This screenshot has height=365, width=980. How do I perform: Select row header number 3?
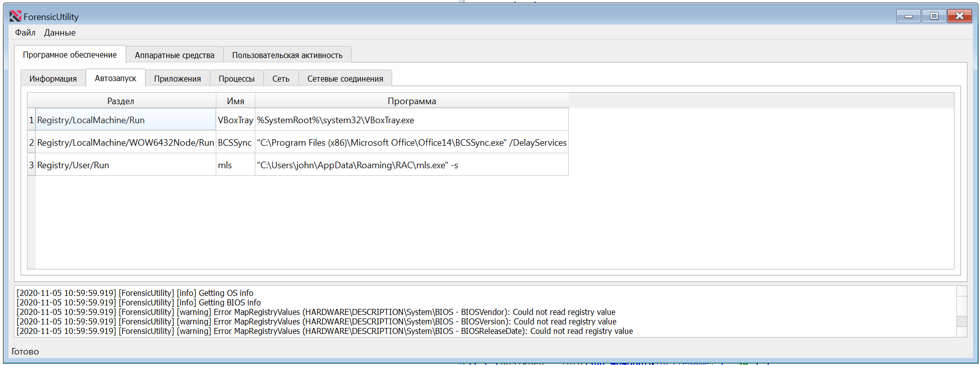[x=31, y=165]
